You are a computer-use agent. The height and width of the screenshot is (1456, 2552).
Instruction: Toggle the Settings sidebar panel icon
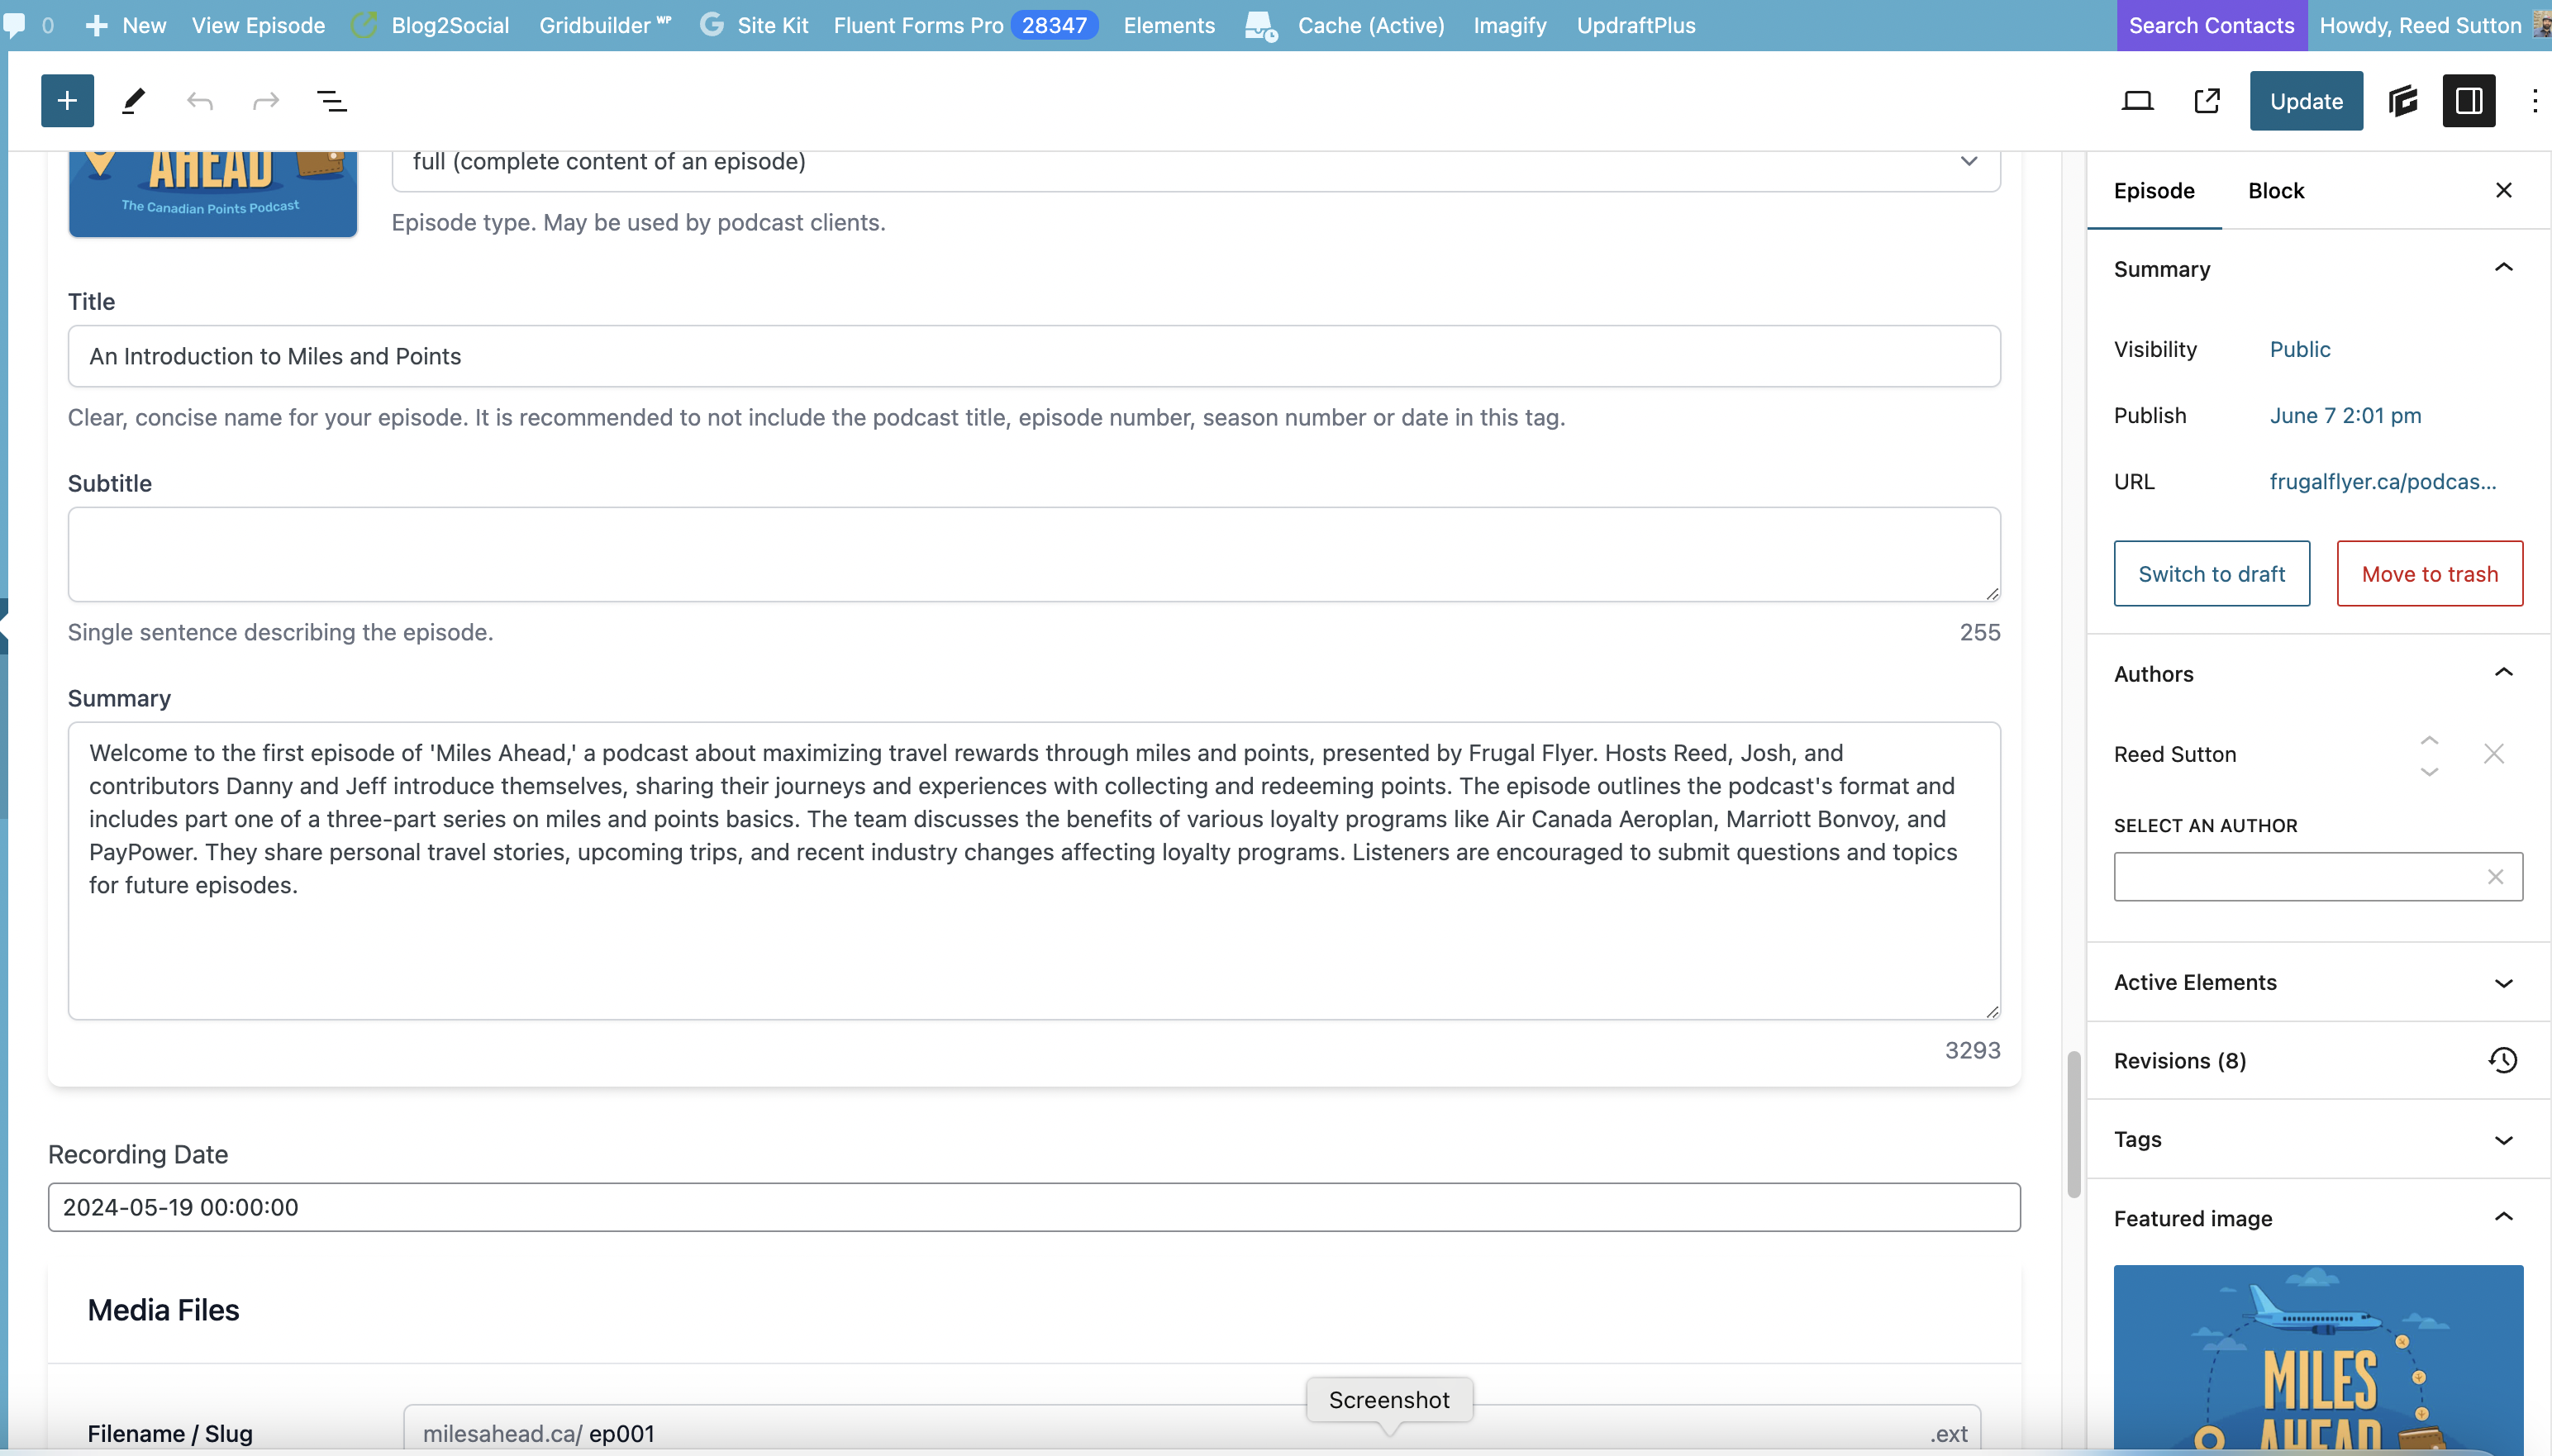tap(2469, 101)
